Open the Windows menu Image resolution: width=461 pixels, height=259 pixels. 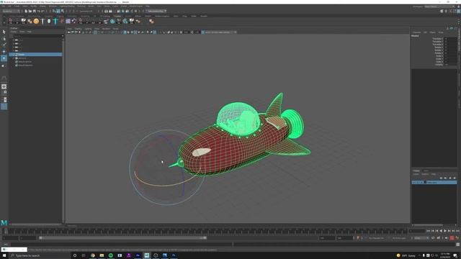53,6
